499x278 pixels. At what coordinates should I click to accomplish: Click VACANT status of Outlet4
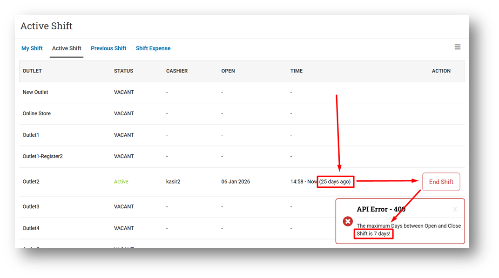124,228
